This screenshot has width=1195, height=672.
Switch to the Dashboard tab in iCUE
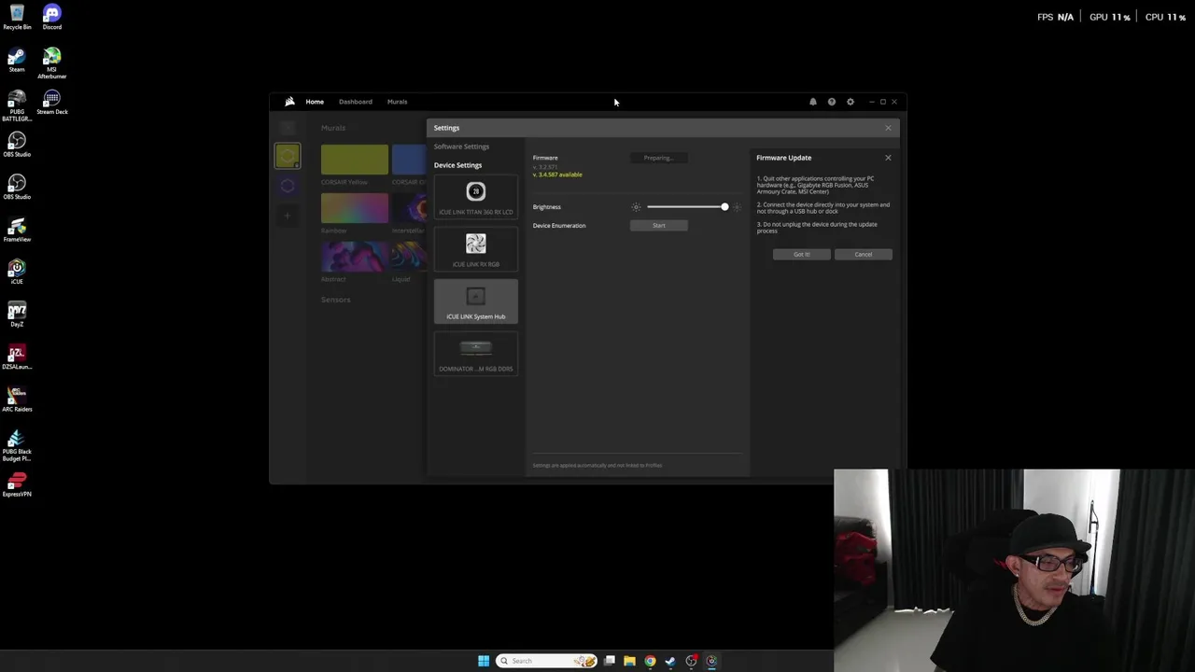click(355, 102)
